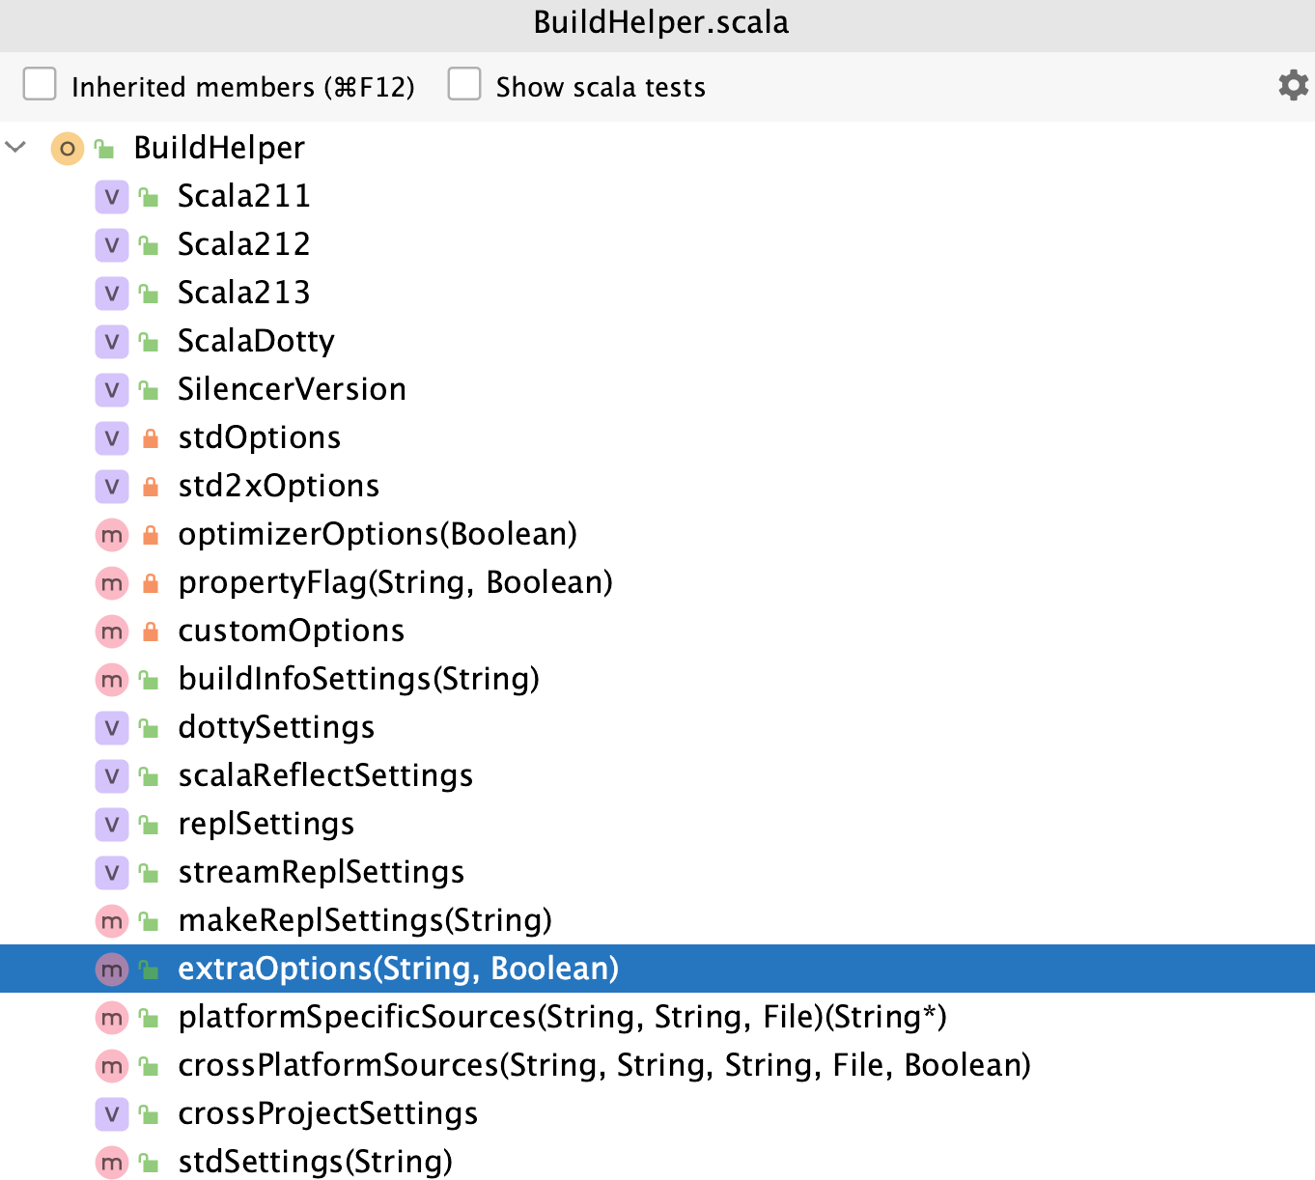This screenshot has height=1180, width=1315.
Task: Click the orange object icon beside BuildHelper
Action: (67, 148)
